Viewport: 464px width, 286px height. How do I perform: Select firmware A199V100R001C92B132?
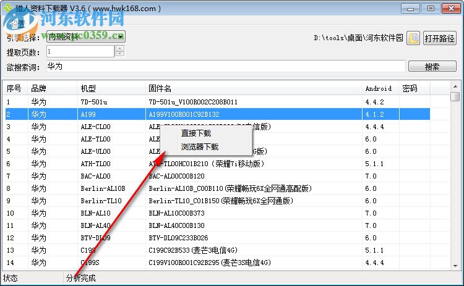[184, 114]
